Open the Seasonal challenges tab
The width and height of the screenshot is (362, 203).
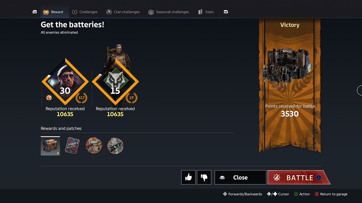(169, 12)
